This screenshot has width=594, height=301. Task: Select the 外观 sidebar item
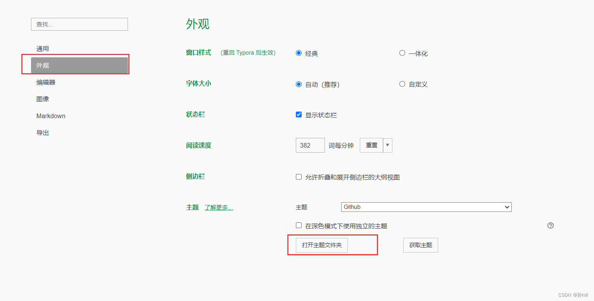pos(79,65)
